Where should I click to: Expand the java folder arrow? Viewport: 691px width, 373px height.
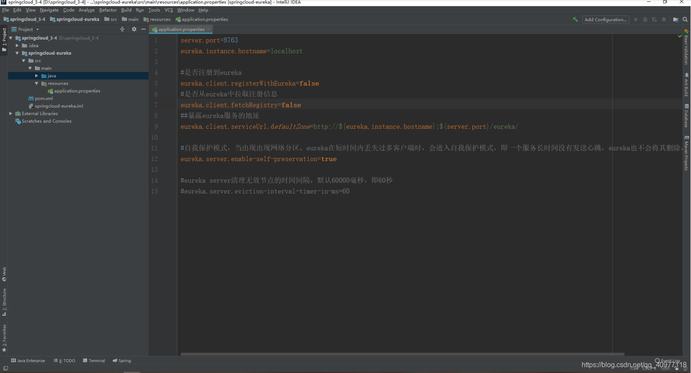tap(37, 76)
